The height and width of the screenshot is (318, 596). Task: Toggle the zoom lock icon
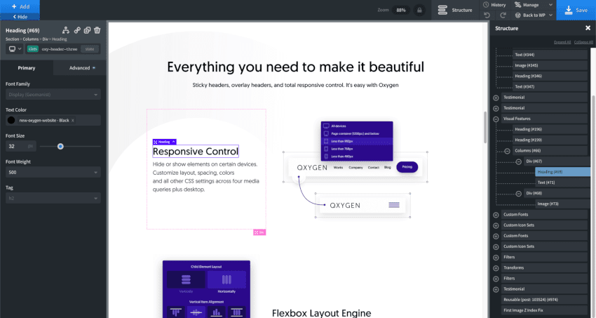[419, 11]
